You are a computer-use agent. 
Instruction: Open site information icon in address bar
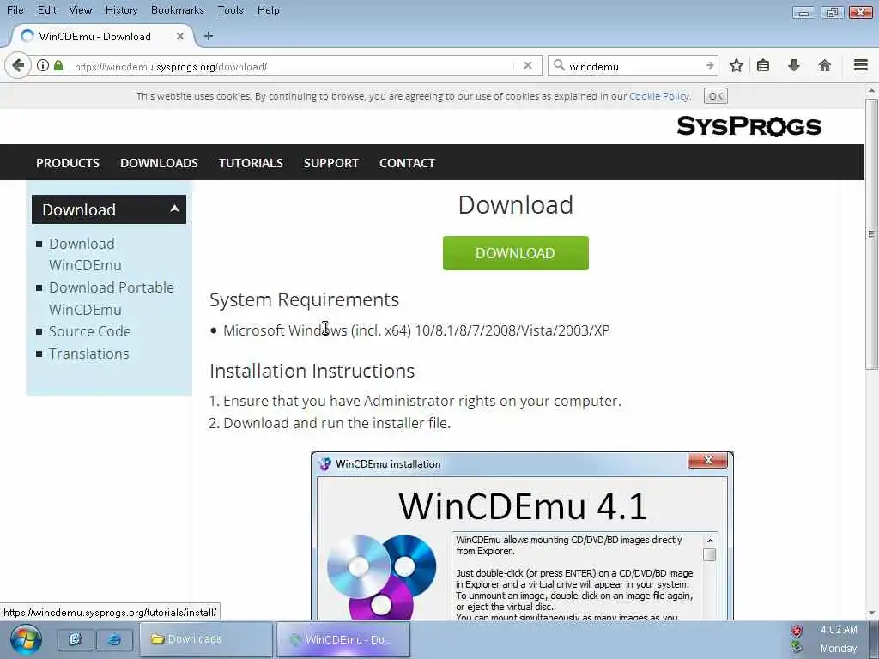click(43, 65)
